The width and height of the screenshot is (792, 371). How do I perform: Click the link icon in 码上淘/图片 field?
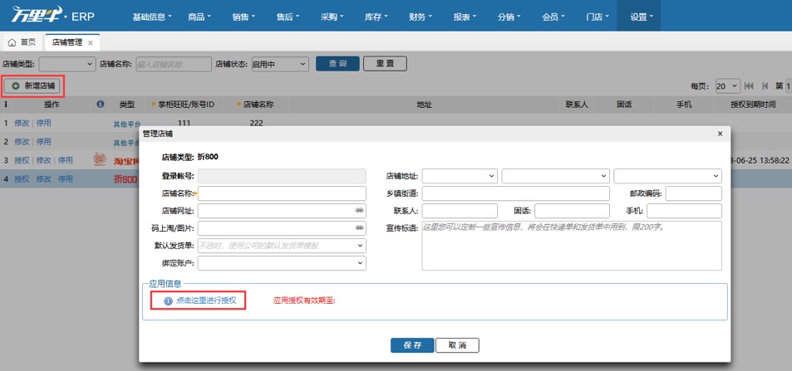pos(359,228)
